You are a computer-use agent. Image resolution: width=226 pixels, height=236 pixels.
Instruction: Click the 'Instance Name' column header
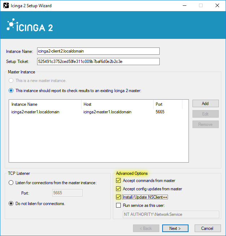click(45, 104)
